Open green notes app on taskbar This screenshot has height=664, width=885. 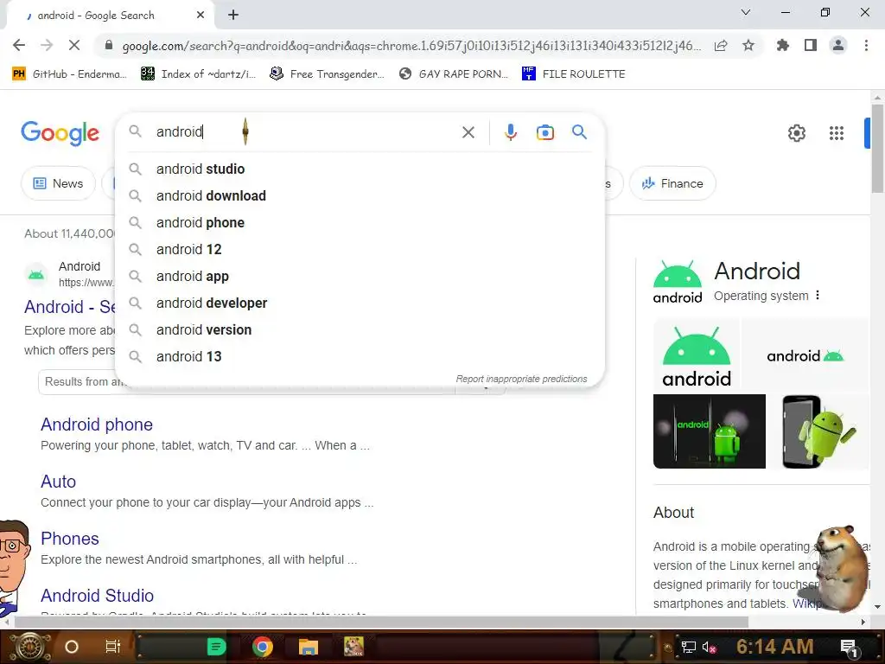pos(217,647)
